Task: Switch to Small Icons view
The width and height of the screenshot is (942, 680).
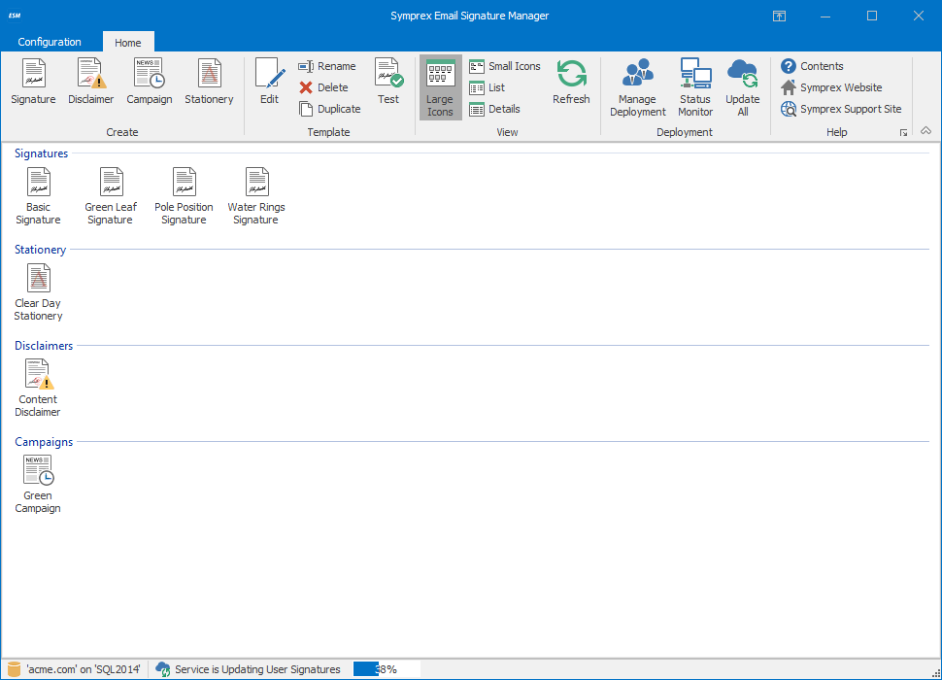Action: click(505, 66)
